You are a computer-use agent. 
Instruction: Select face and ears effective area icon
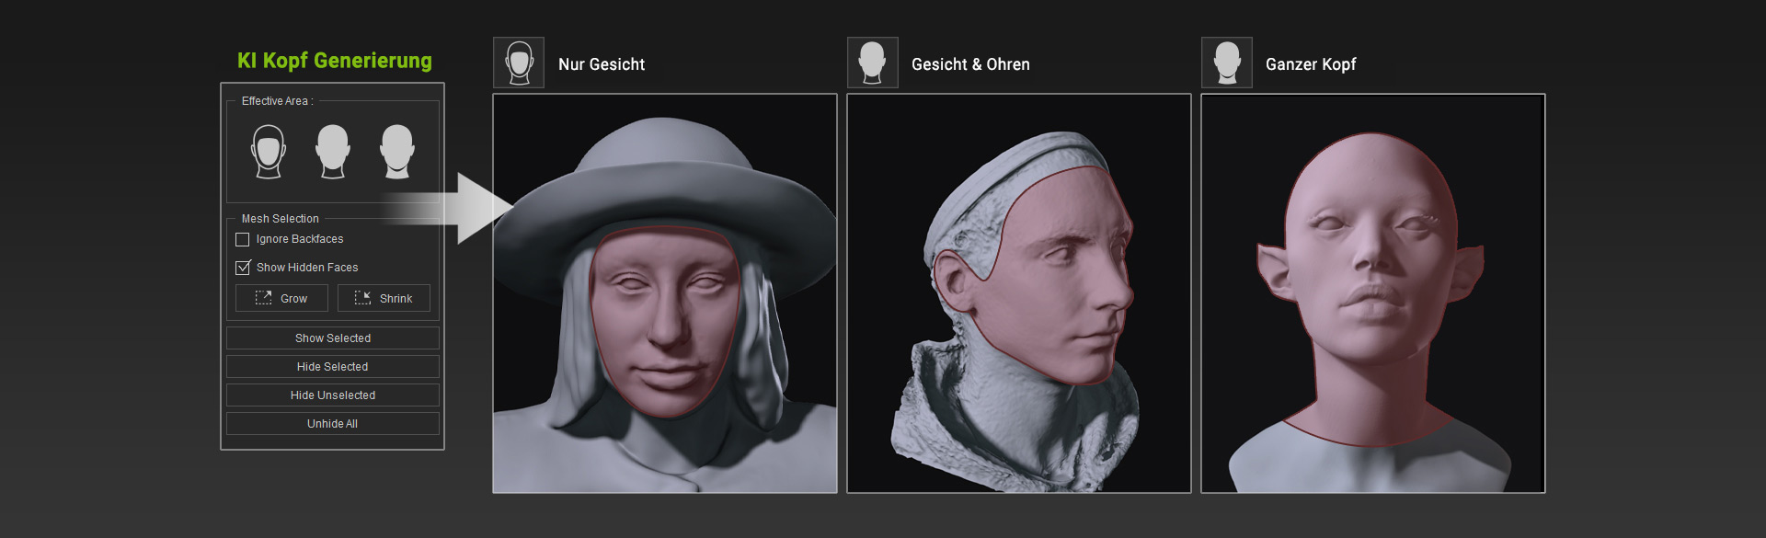pyautogui.click(x=333, y=152)
